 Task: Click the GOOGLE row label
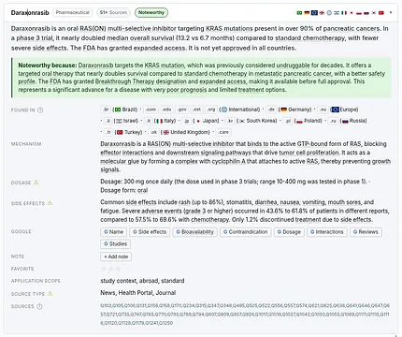coord(21,232)
